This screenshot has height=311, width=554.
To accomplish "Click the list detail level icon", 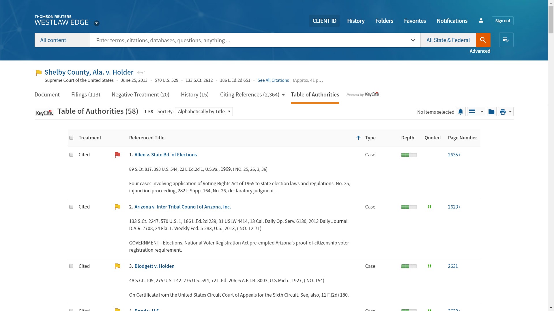I will (x=472, y=112).
